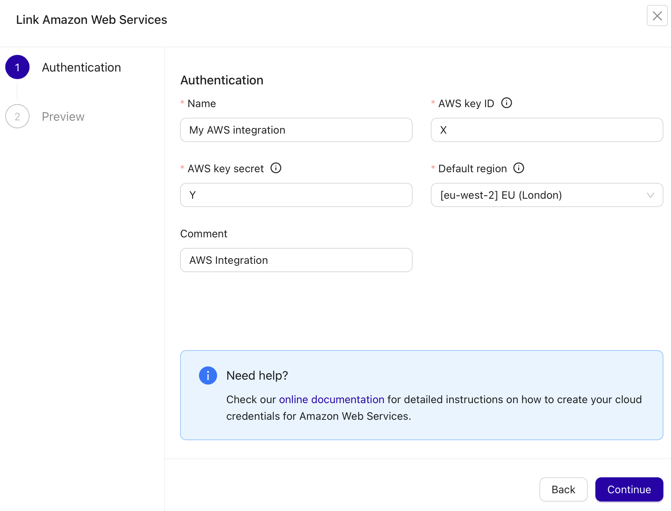Open the Default region dropdown
Viewport: 671px width, 511px height.
[546, 195]
